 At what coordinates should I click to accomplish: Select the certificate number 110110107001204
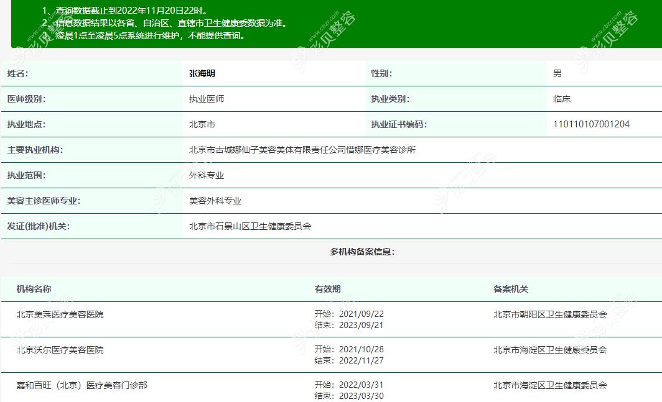(591, 124)
